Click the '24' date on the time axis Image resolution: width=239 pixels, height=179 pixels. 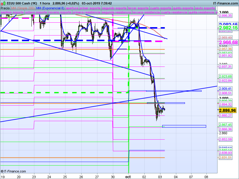[x=49, y=176]
